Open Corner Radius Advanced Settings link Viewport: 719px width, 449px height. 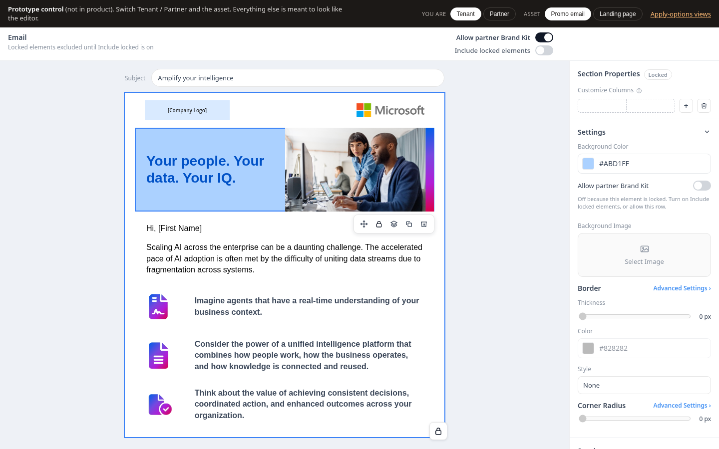pyautogui.click(x=682, y=406)
